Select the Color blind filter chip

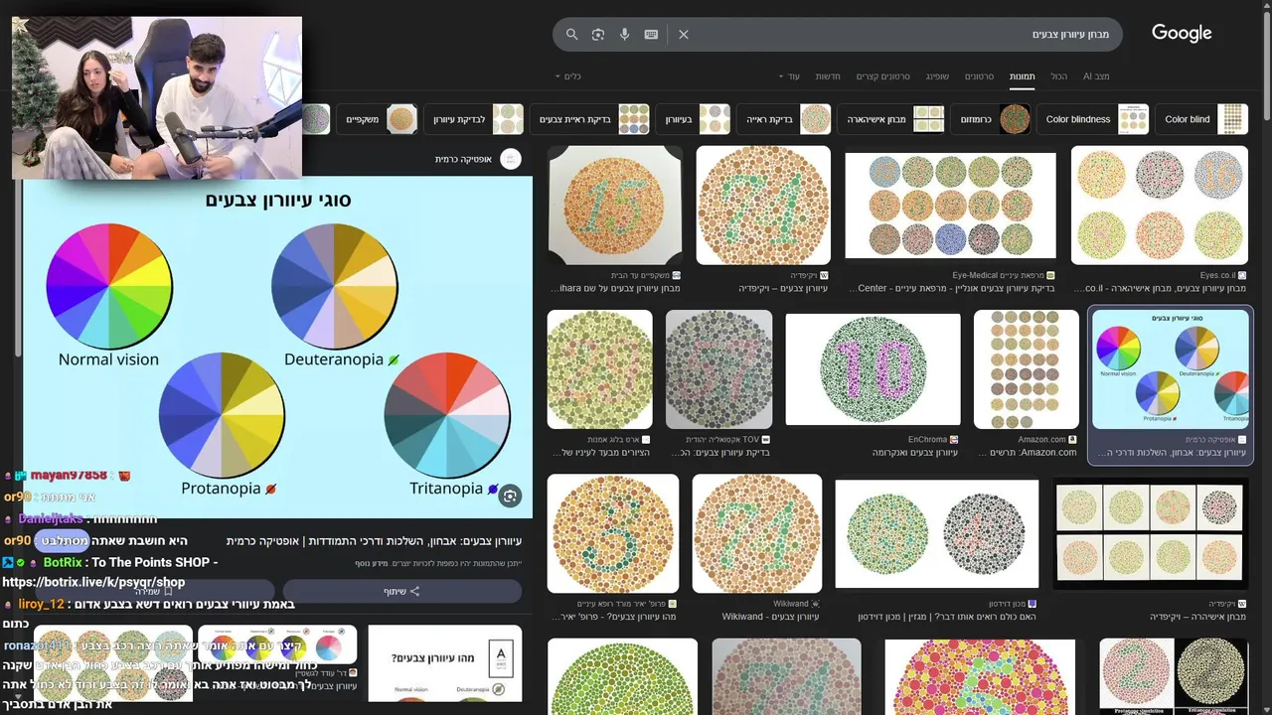1201,119
